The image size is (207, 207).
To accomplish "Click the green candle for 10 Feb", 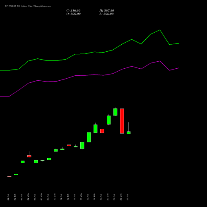I will click(56, 150).
